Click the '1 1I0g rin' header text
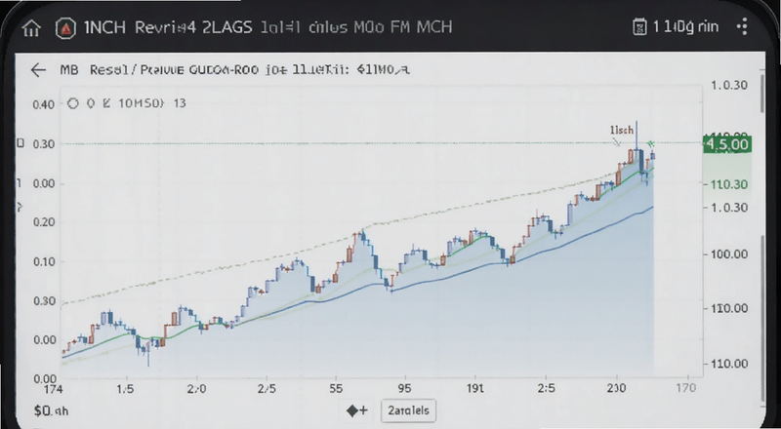Screen dimensions: 781x429 [685, 26]
